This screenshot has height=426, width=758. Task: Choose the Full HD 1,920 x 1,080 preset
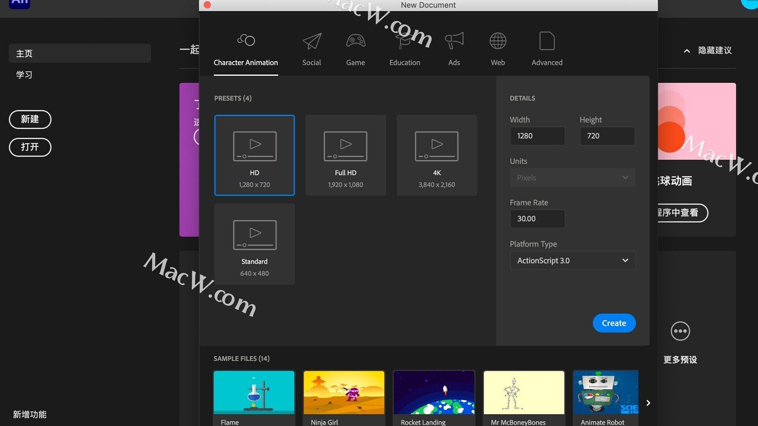pos(345,155)
